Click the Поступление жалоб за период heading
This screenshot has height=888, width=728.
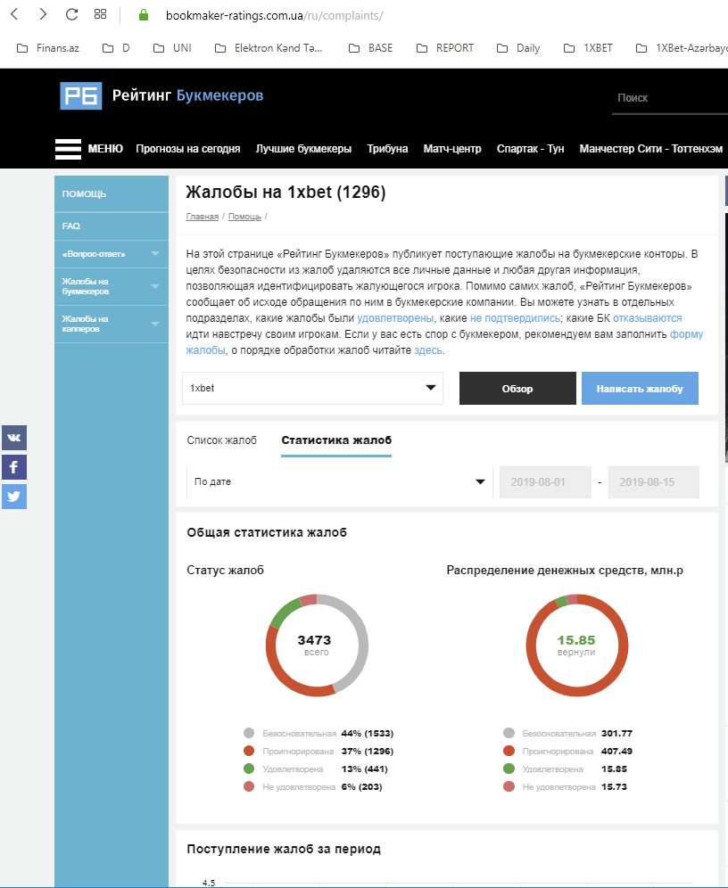(284, 849)
